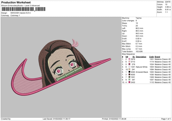Select the Emerald Black 5095 swatch
172x121 pixels.
pos(130,72)
